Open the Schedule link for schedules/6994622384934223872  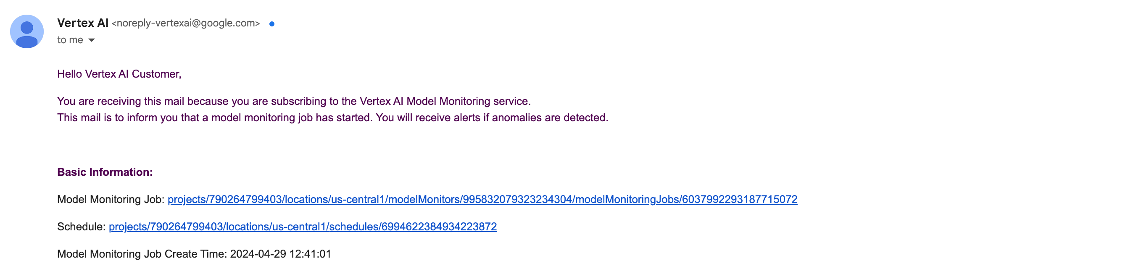pos(303,227)
